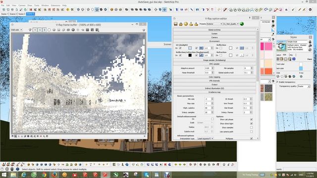Click the Firefox icon in the Windows taskbar
Screen dimensions: 317x178
54,175
